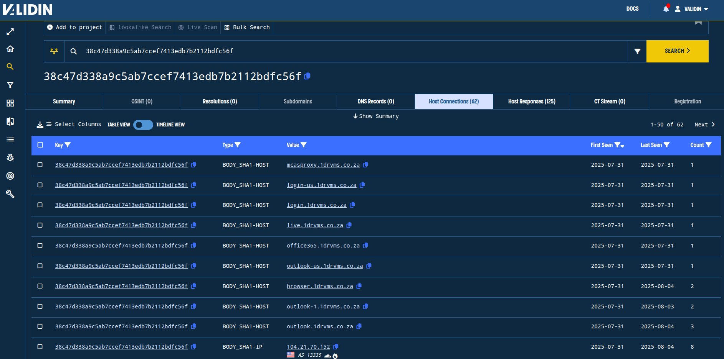This screenshot has width=724, height=359.
Task: Click the bookmark icon at top right
Action: (x=699, y=23)
